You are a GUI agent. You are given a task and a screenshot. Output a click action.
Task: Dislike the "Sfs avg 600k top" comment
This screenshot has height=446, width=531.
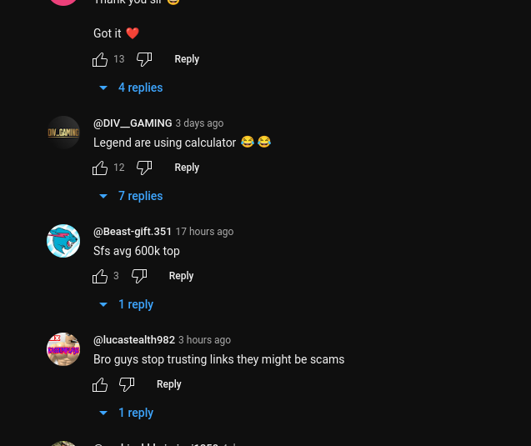pos(139,276)
